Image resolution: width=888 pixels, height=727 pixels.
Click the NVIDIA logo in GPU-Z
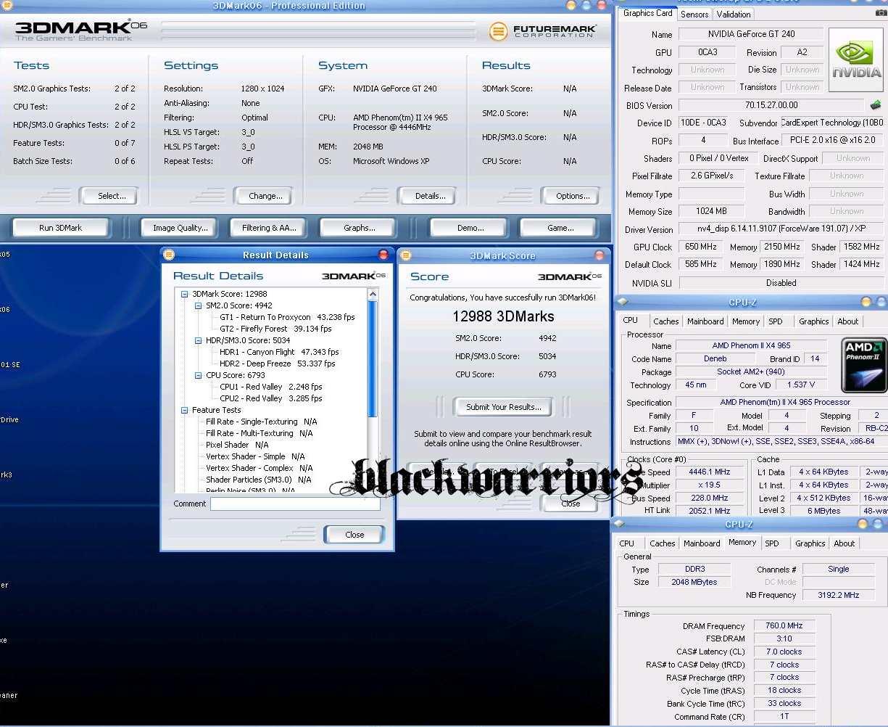[856, 59]
